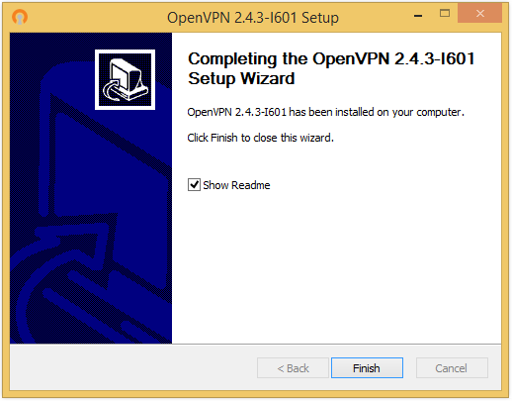Minimize the OpenVPN Setup window
Image resolution: width=512 pixels, height=401 pixels.
418,15
